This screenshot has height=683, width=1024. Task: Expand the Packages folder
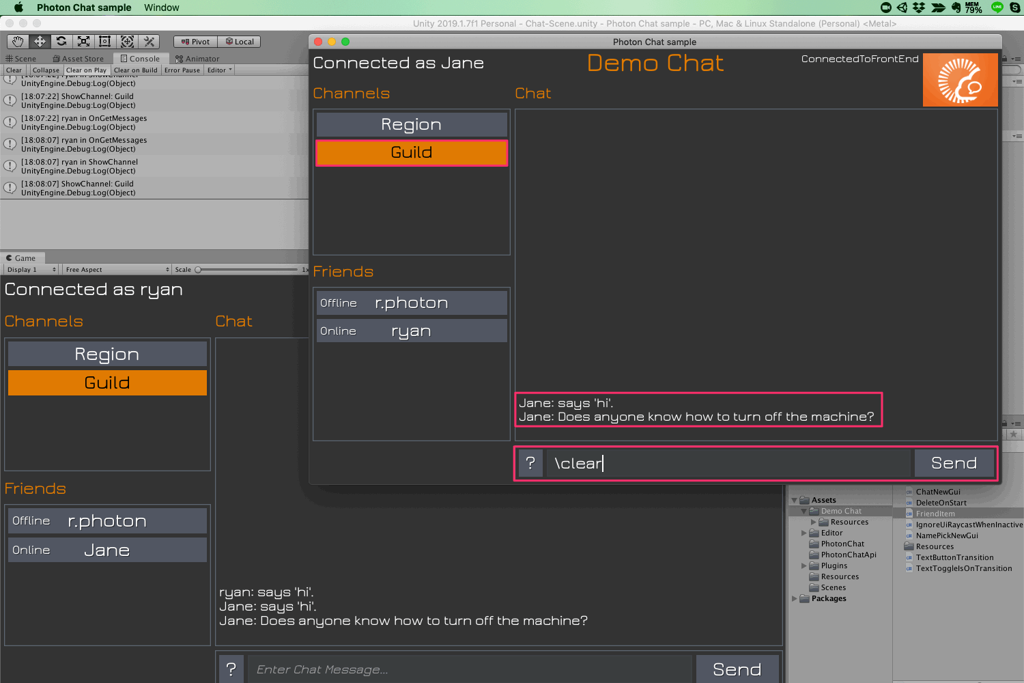click(794, 599)
